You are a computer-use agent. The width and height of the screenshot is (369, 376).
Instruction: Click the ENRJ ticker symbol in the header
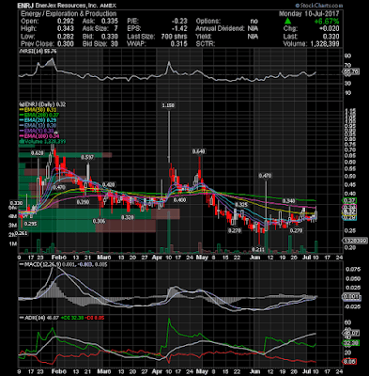pyautogui.click(x=26, y=6)
